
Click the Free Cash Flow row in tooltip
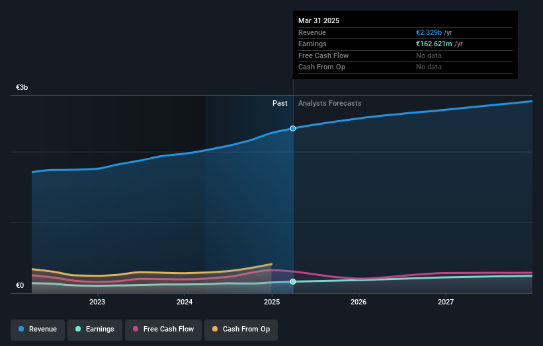(405, 55)
